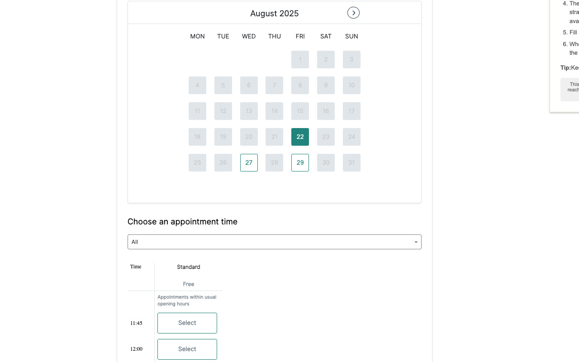
Task: Click disabled date 4 on the calendar
Action: click(x=197, y=85)
